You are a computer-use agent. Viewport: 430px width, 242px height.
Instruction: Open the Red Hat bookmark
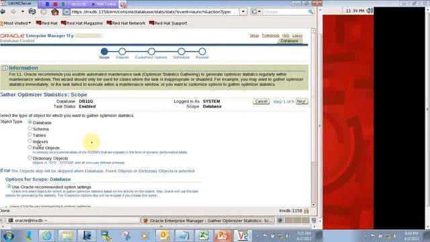(47, 24)
